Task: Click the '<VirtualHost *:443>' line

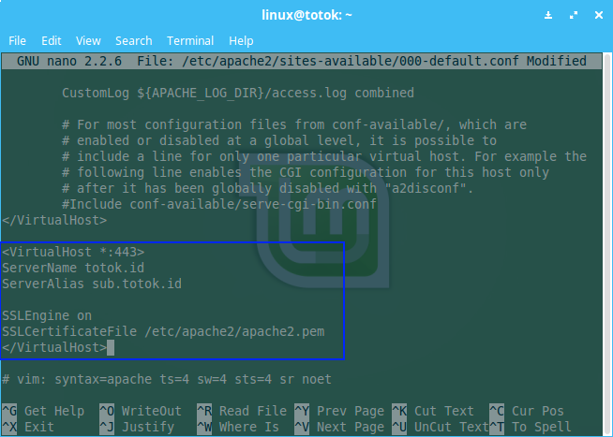Action: pos(73,253)
